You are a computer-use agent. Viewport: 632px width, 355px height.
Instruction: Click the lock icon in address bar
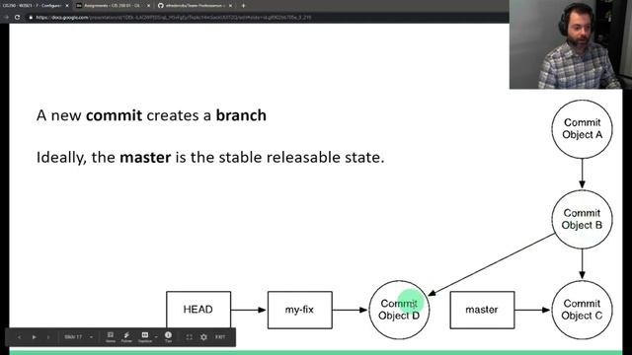coord(31,18)
